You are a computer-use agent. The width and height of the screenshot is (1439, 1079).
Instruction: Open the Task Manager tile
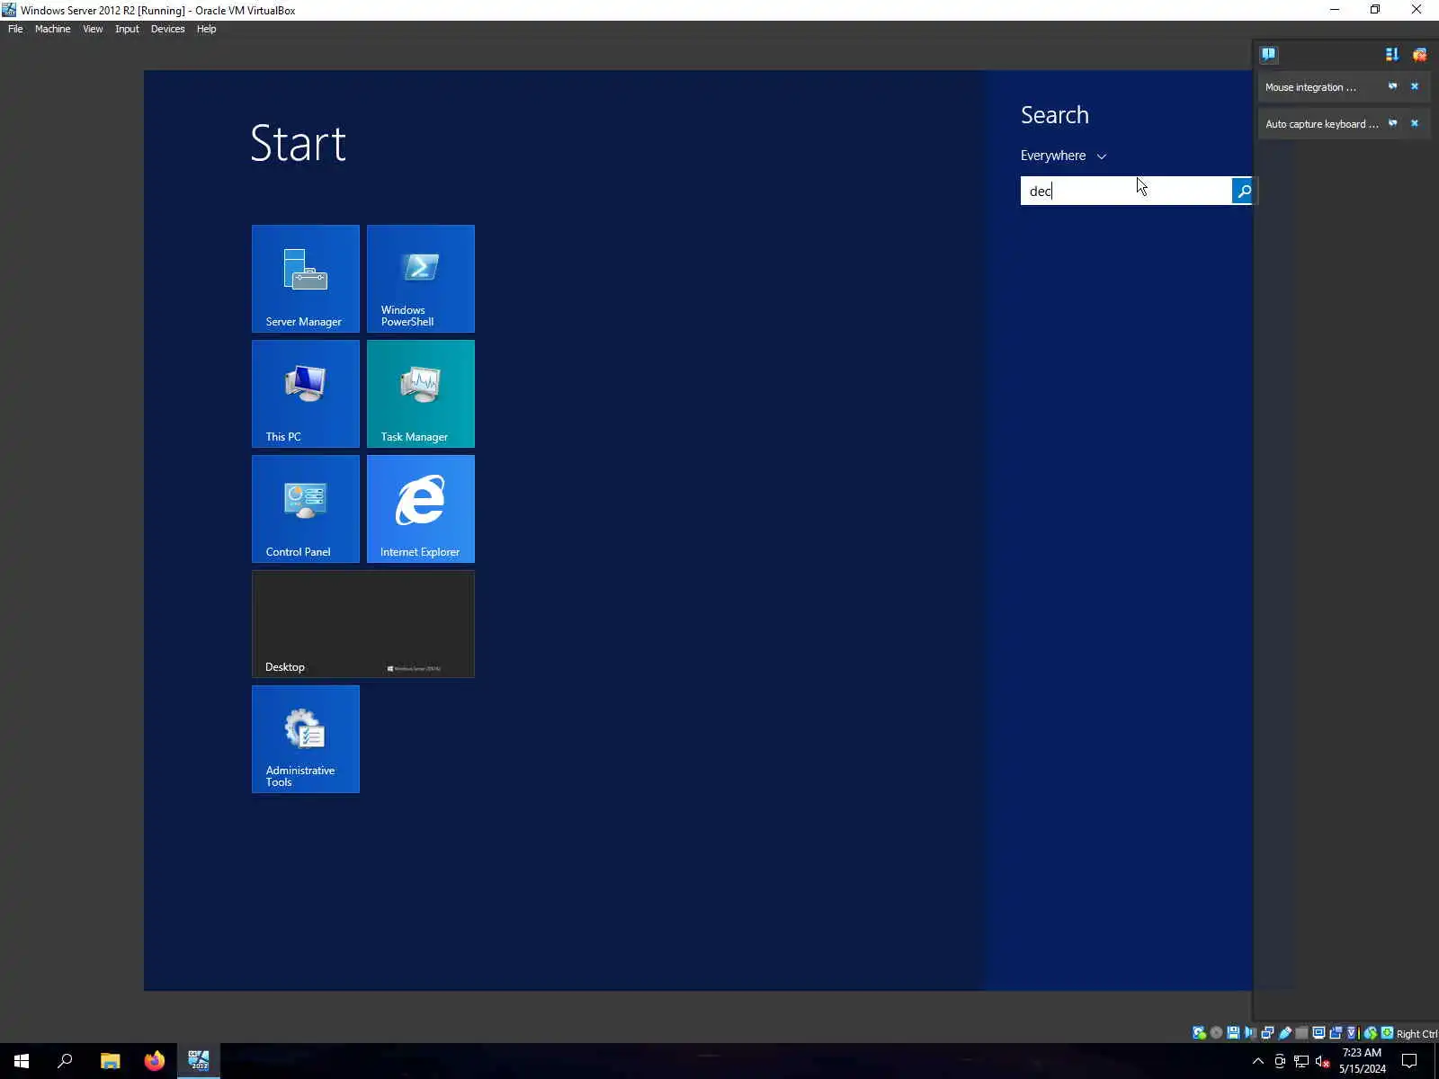pyautogui.click(x=421, y=394)
